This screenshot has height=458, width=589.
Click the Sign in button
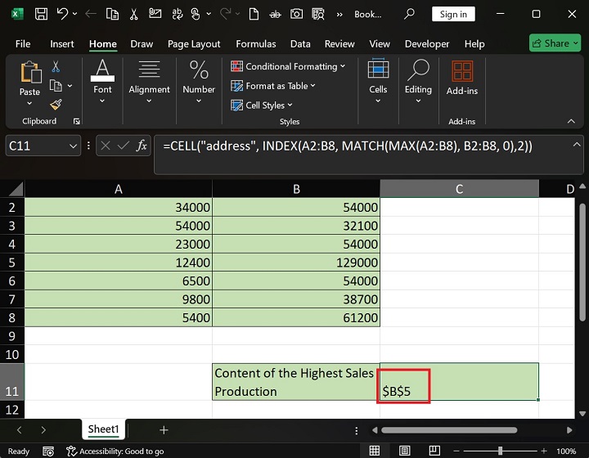coord(453,14)
